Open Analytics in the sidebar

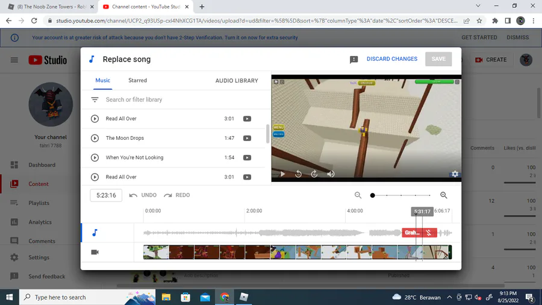click(40, 222)
